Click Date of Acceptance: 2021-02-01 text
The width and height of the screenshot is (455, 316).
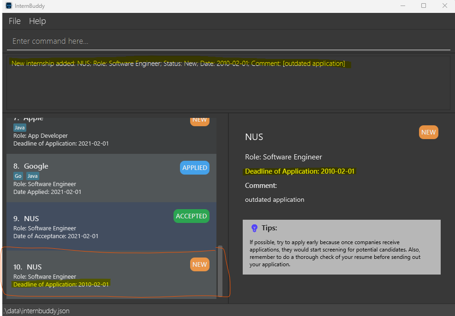tap(56, 236)
